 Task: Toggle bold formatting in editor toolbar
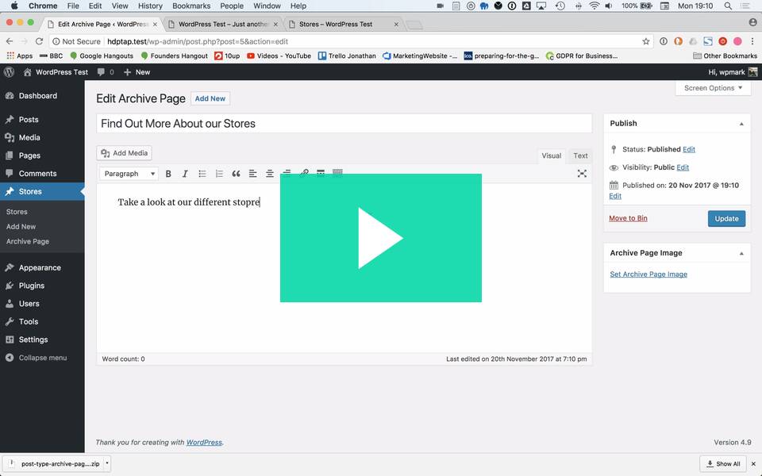point(168,174)
